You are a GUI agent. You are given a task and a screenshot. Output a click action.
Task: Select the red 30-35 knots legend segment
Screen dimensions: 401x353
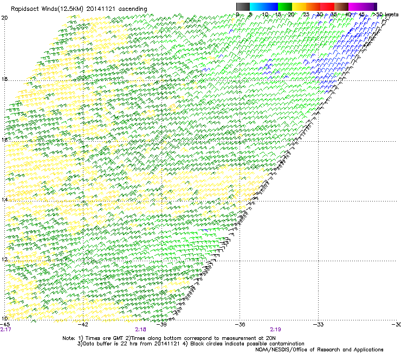[327, 7]
